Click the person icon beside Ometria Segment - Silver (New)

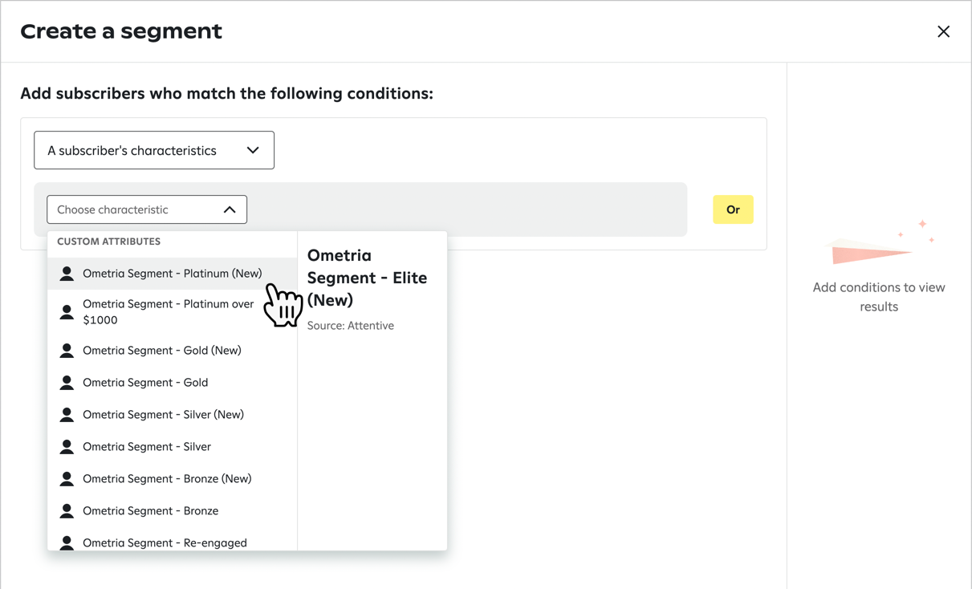pos(67,414)
